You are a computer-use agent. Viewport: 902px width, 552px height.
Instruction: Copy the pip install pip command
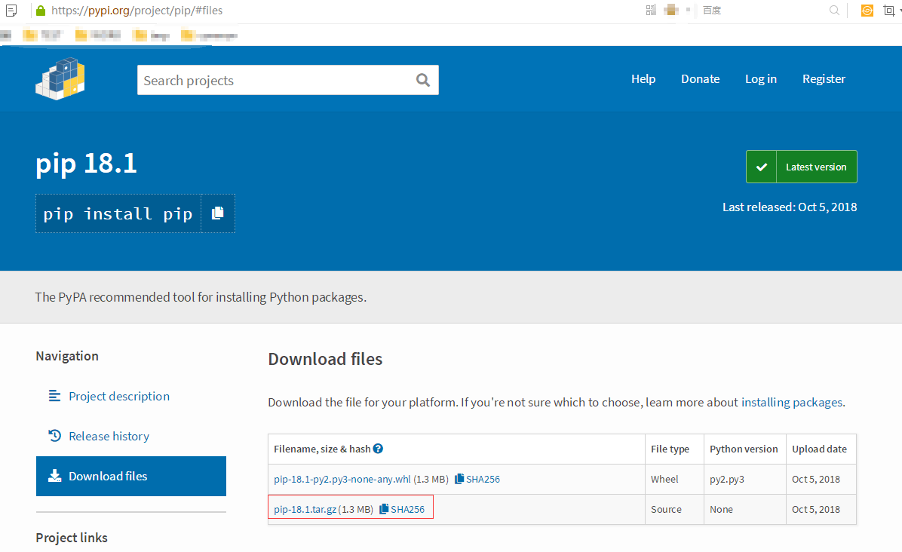(217, 213)
